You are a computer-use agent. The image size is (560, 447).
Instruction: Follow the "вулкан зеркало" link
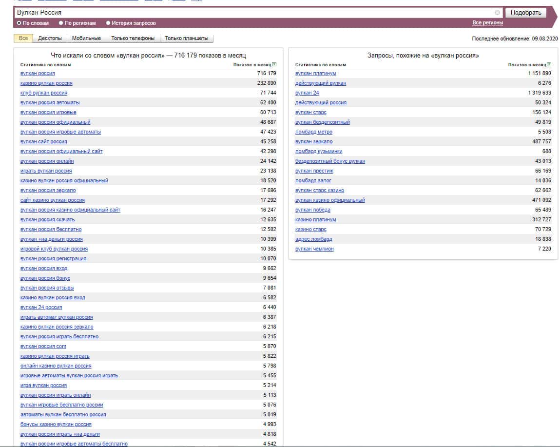[x=314, y=142]
